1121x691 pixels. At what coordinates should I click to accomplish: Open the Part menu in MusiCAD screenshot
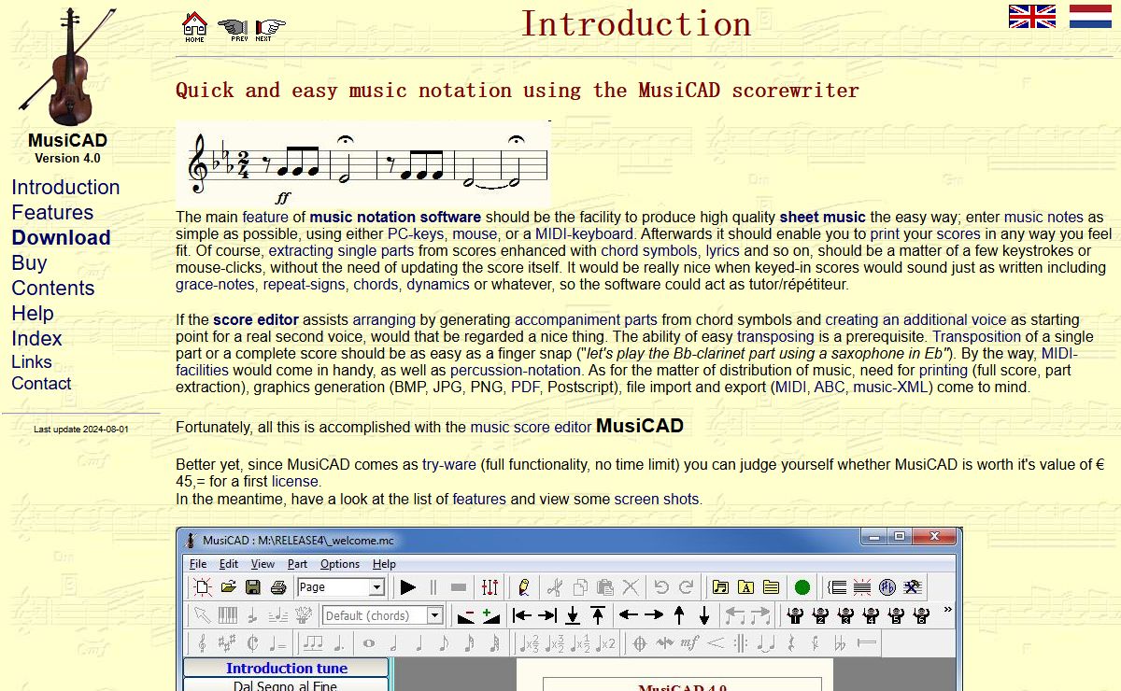[297, 564]
